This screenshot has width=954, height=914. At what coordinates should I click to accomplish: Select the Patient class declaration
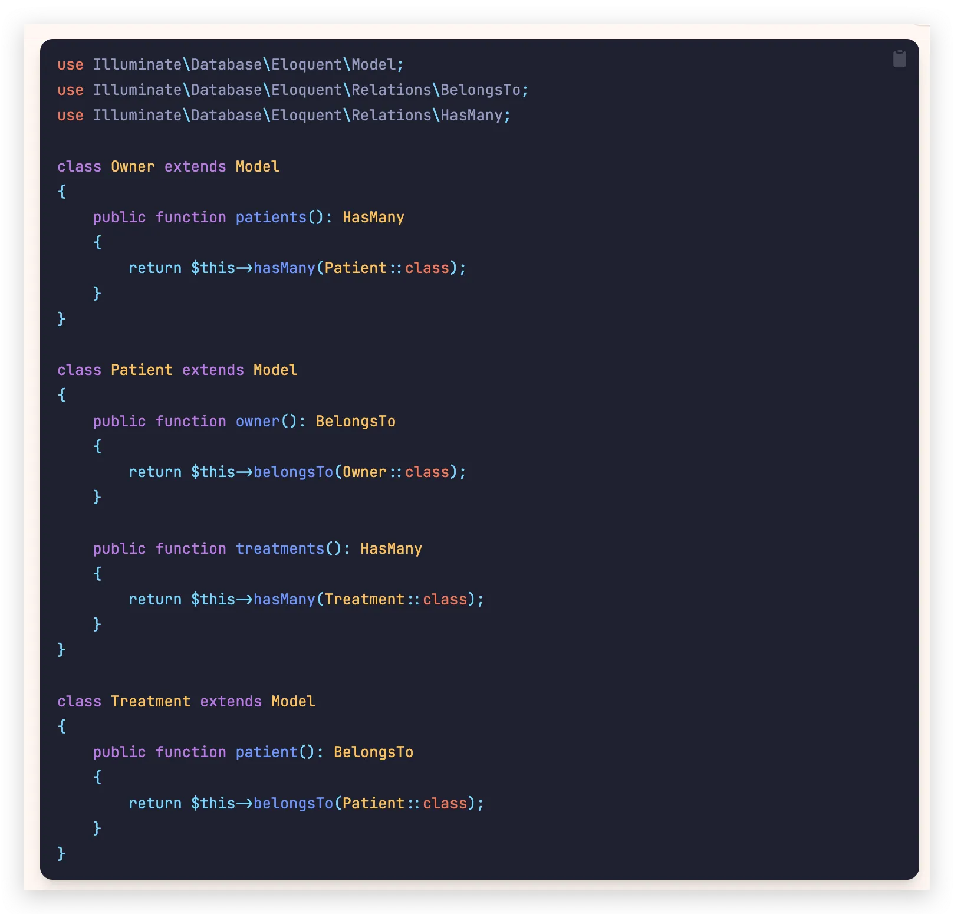click(142, 370)
